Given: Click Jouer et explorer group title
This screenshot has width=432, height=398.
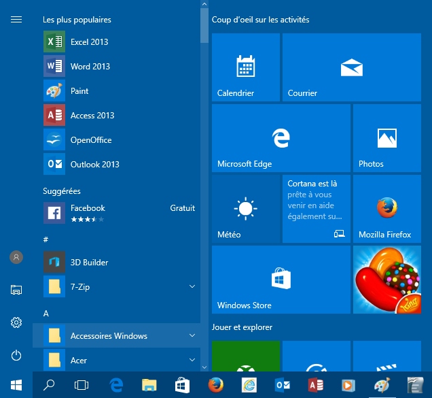Looking at the screenshot, I should point(242,327).
